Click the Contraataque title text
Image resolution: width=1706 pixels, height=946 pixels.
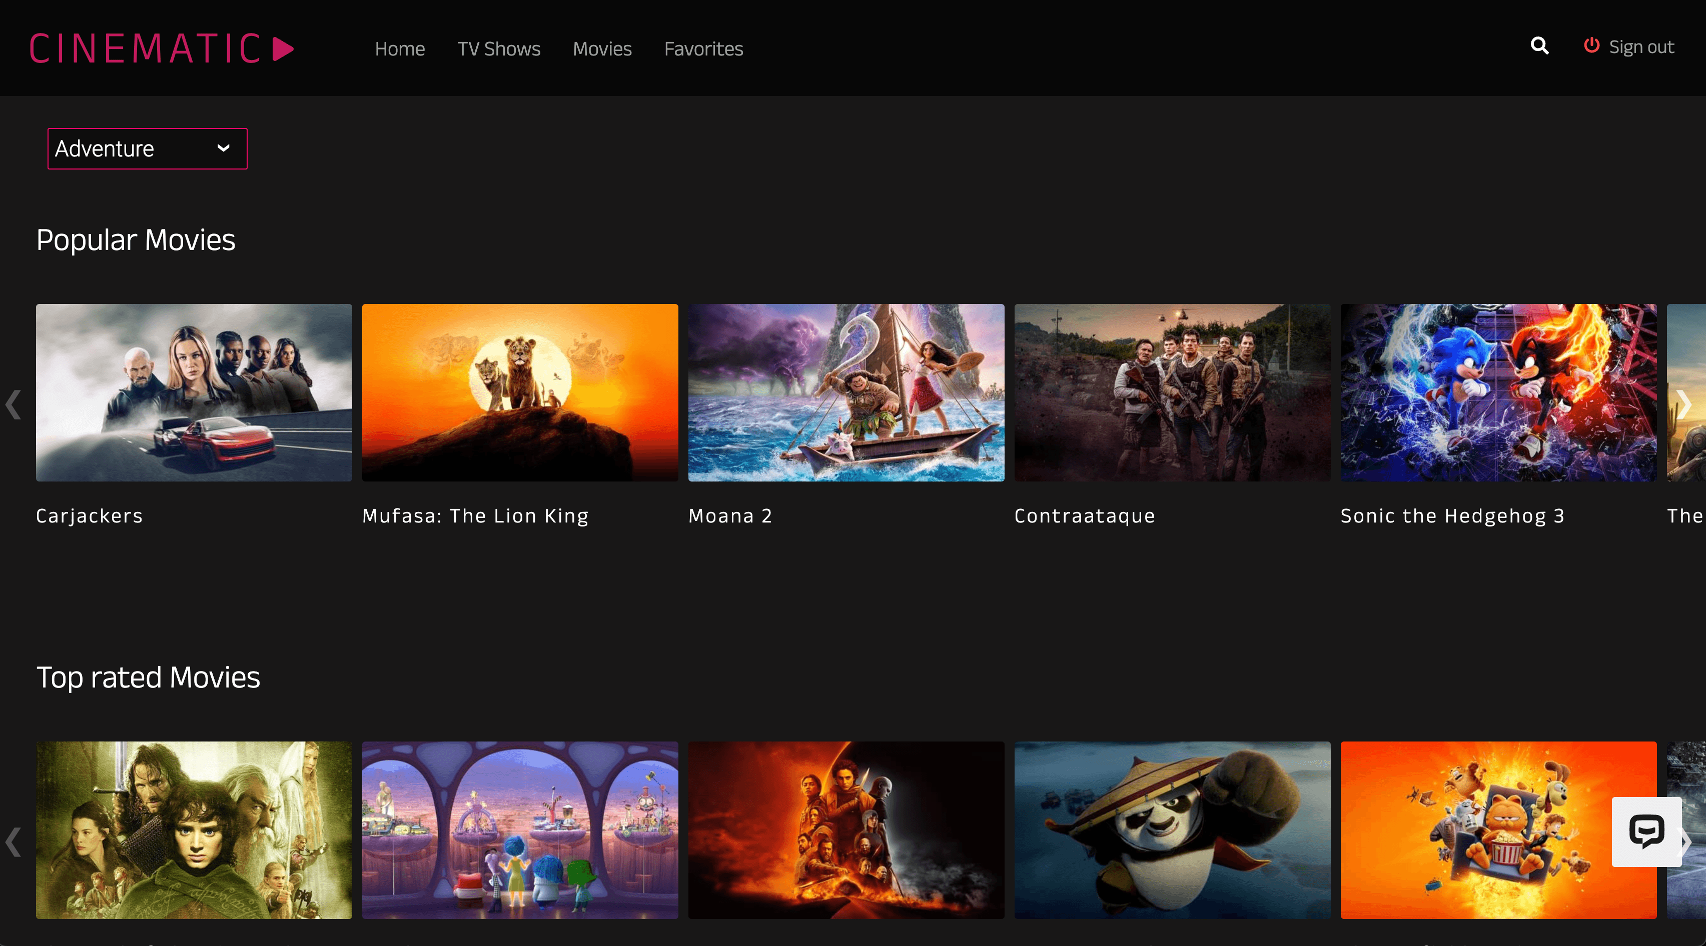tap(1085, 515)
